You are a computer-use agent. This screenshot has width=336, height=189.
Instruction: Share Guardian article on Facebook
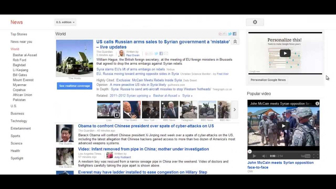coord(161,54)
